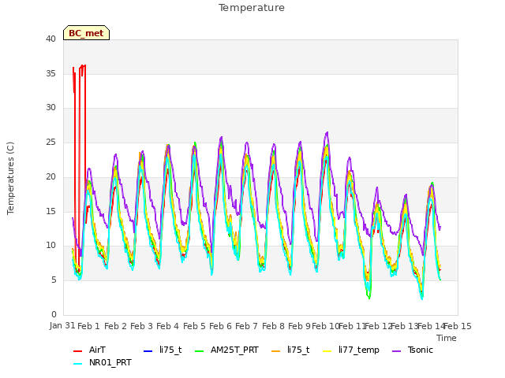
Task: Click the yellow li77_temp legend swatch
Action: coord(327,351)
